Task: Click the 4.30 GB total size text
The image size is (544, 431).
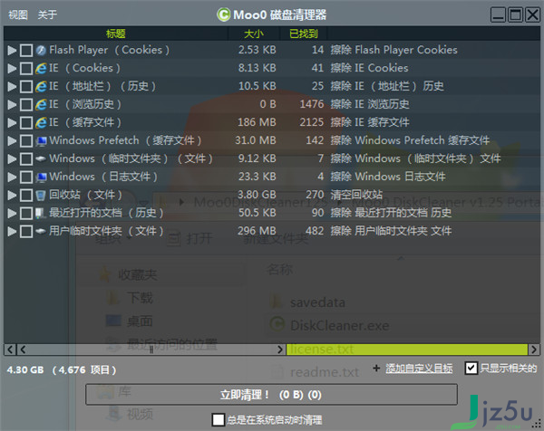Action: (25, 370)
